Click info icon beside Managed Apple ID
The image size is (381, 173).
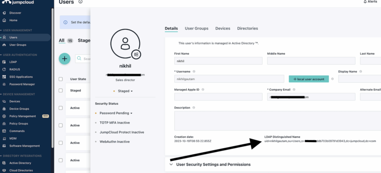click(x=203, y=90)
